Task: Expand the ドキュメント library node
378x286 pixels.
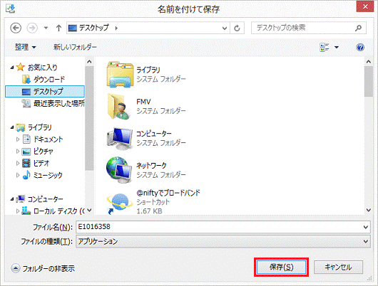Action: pos(18,139)
